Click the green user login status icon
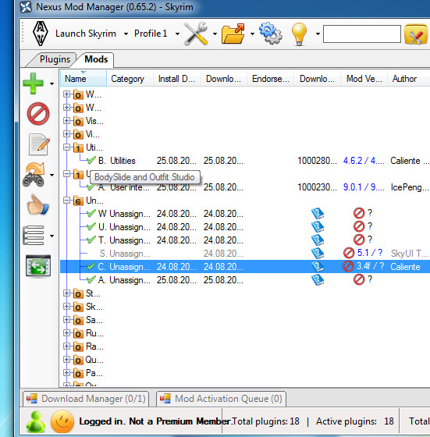This screenshot has height=437, width=430. pos(35,421)
